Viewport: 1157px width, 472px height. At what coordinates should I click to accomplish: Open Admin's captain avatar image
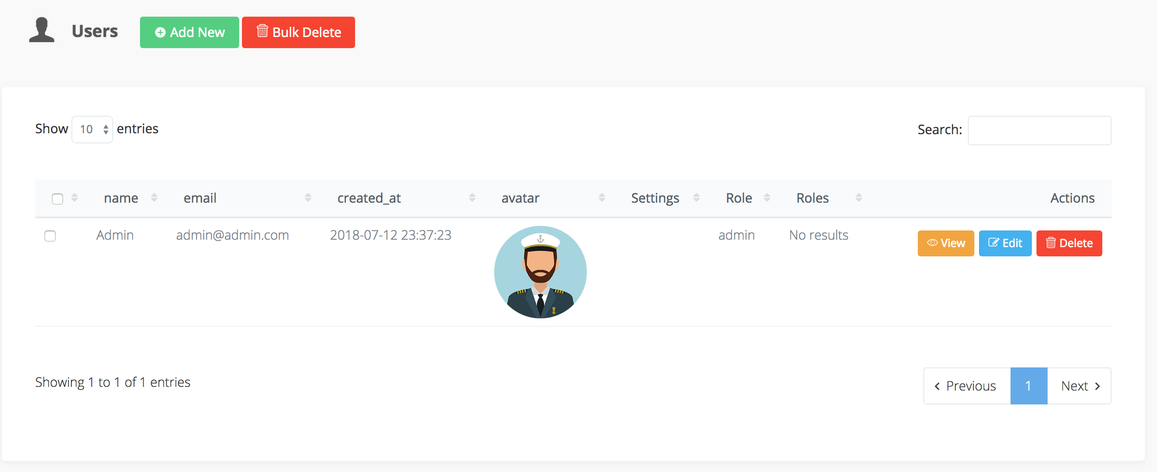[x=540, y=272]
